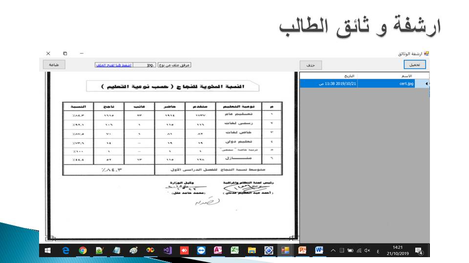Switch to Visual Studio in the taskbar
The image size is (469, 263).
tap(168, 250)
